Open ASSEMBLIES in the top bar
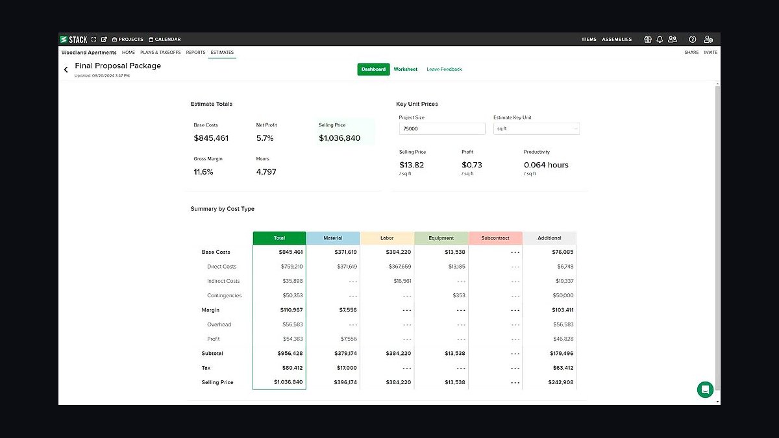This screenshot has width=779, height=438. coord(617,40)
